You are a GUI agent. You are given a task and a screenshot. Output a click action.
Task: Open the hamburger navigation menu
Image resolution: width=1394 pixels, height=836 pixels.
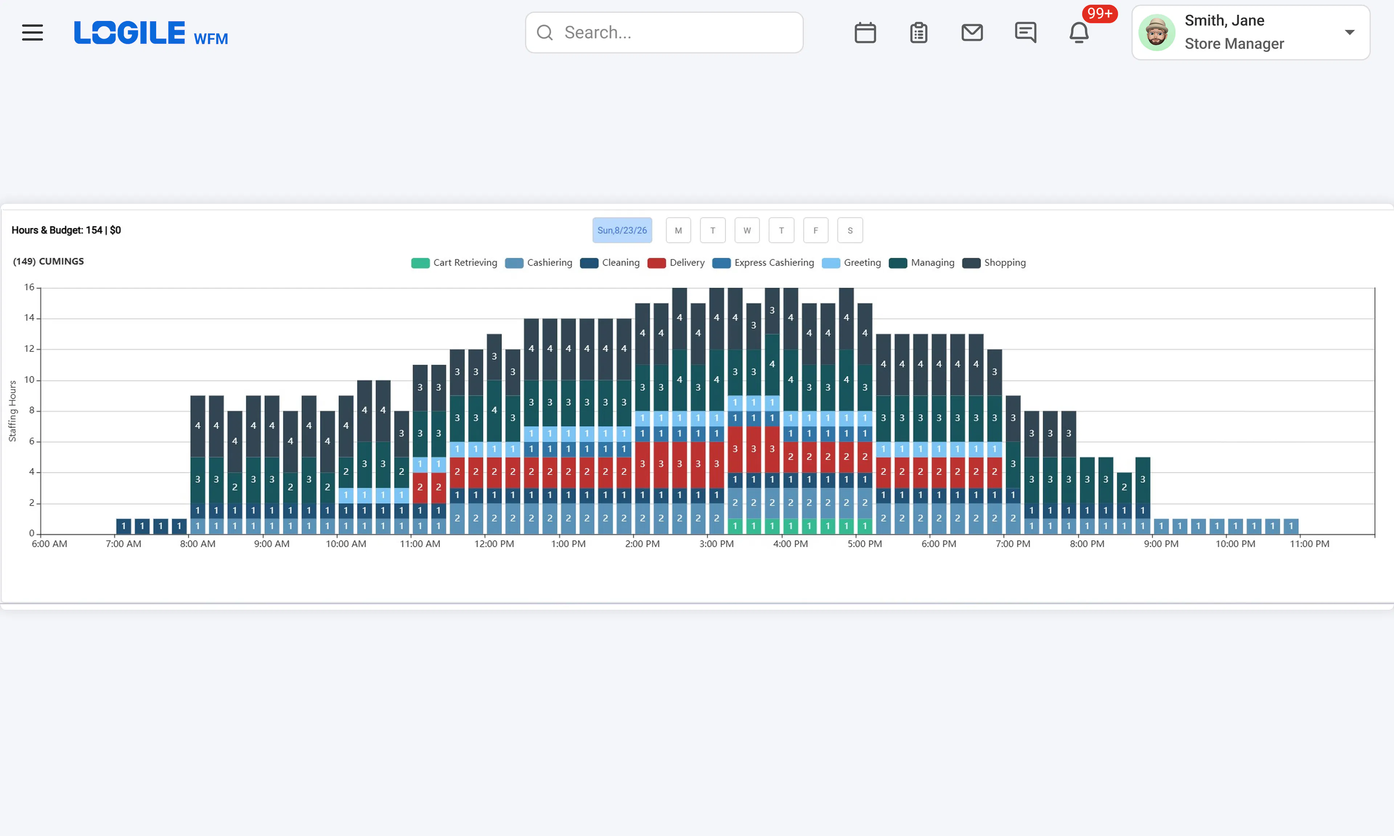point(32,33)
